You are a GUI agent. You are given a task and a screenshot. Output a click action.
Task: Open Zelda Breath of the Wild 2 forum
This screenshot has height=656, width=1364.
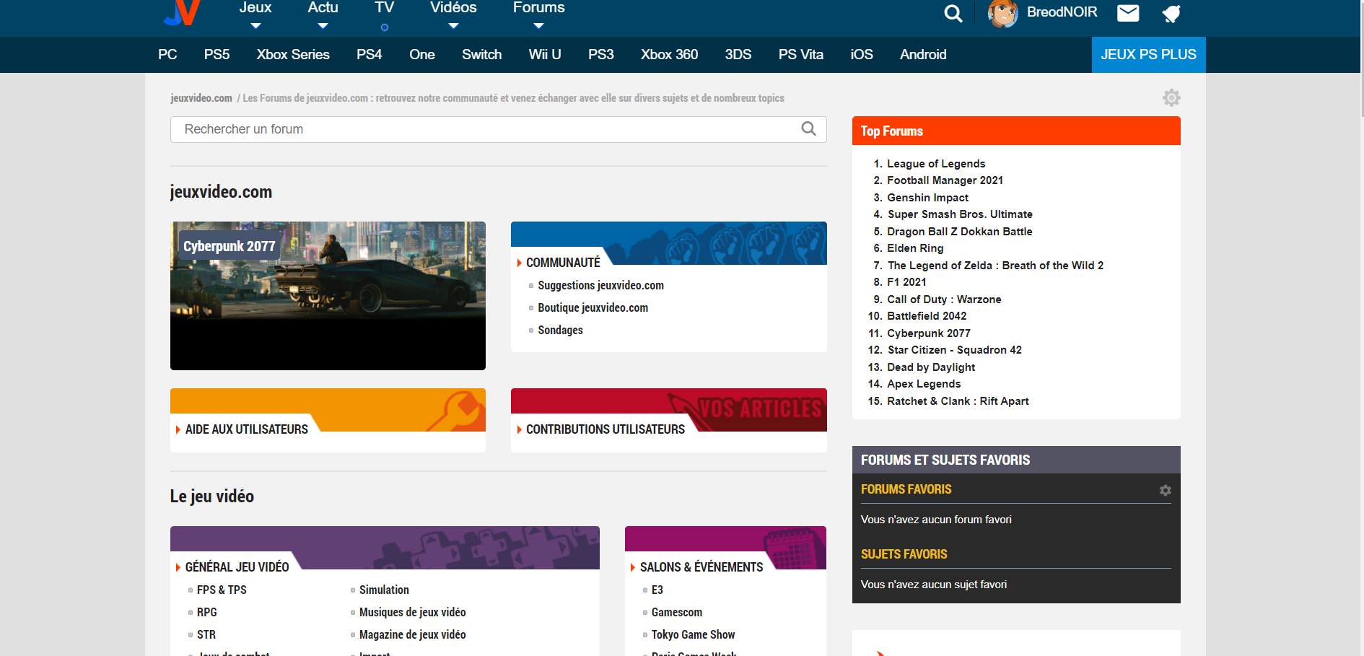[x=995, y=266]
